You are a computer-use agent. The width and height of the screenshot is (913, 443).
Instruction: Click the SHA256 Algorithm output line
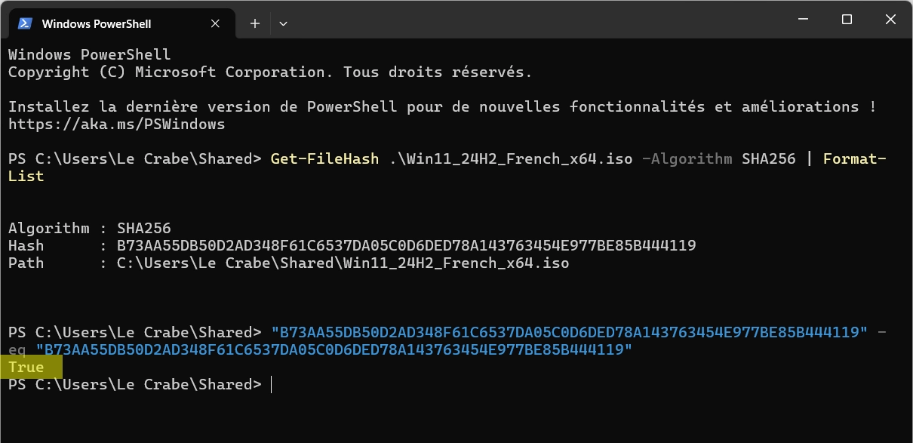pyautogui.click(x=90, y=229)
